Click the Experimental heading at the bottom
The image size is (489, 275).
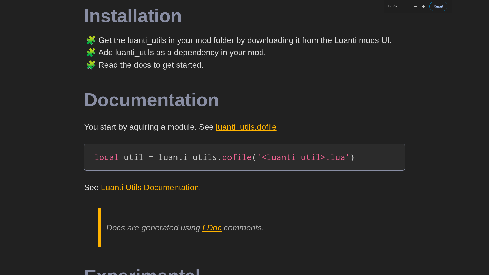pos(143,272)
